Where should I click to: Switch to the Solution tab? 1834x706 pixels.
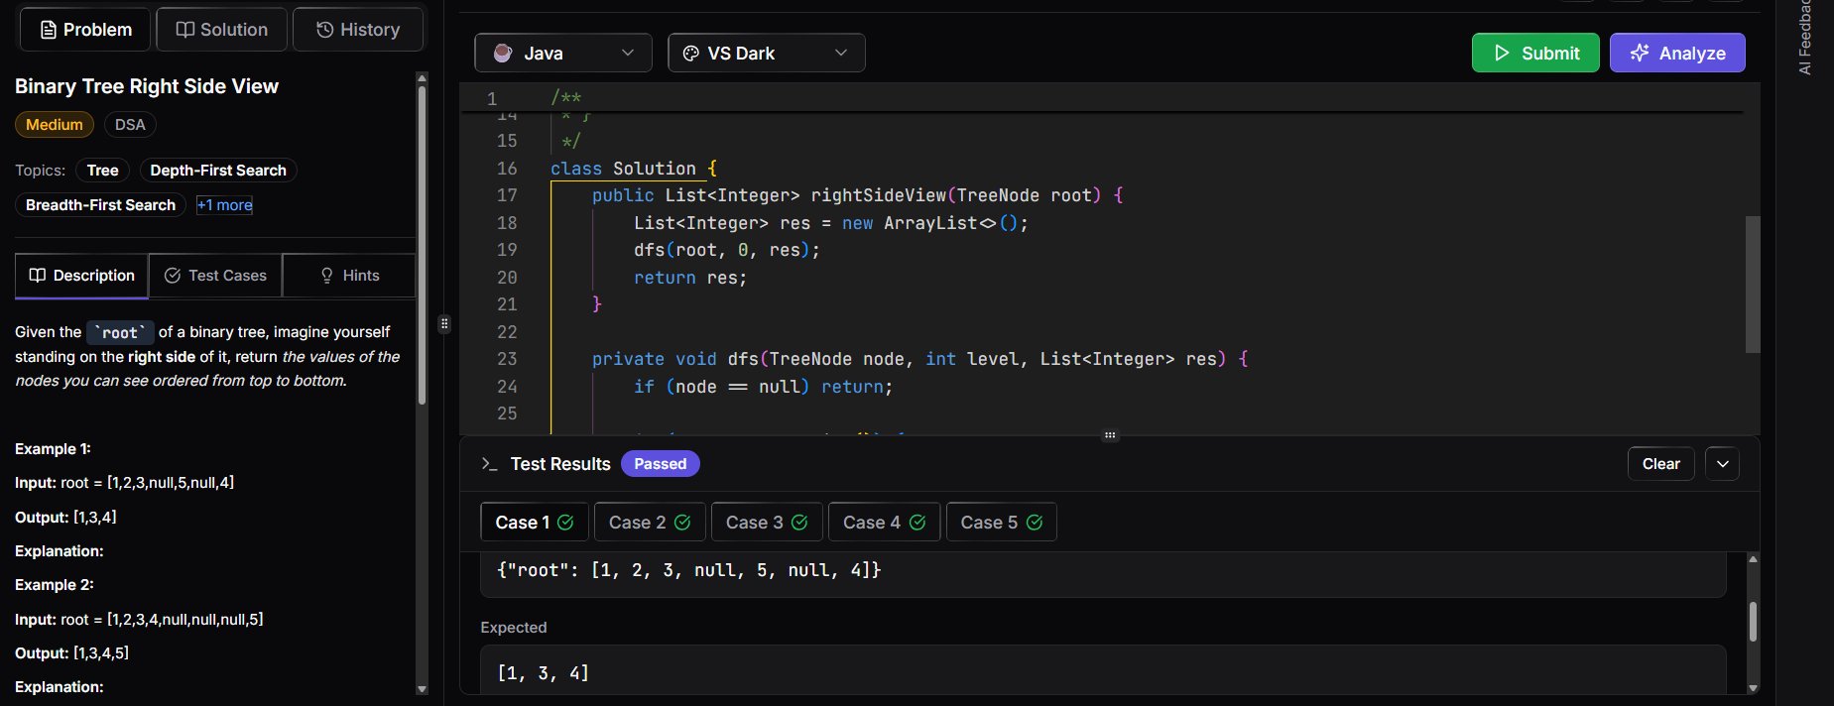point(222,30)
